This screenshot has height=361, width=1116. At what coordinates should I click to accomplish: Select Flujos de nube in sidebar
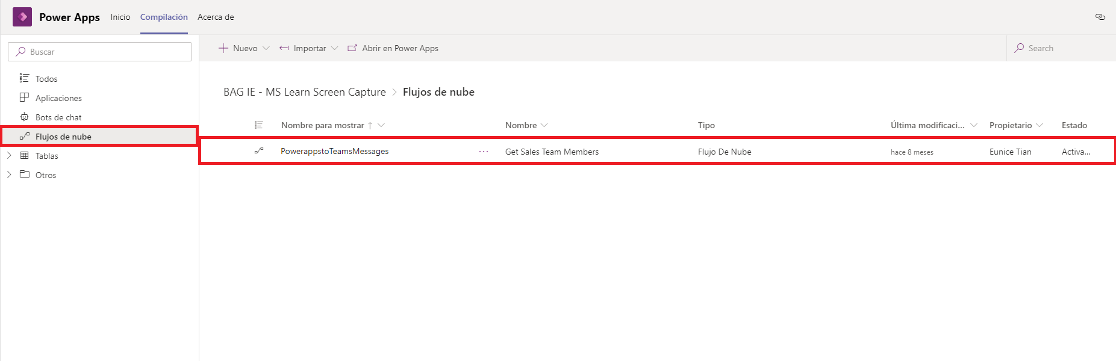point(63,137)
